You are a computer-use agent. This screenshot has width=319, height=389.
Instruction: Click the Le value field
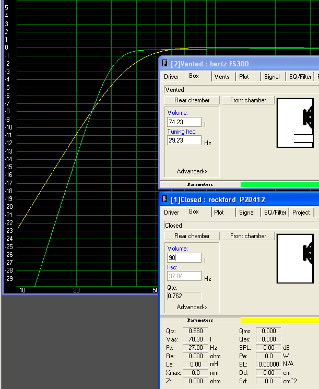pos(195,364)
